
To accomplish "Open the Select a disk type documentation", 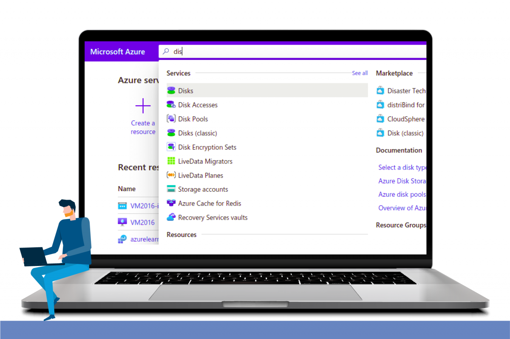I will tap(401, 167).
